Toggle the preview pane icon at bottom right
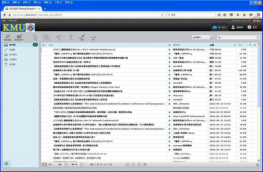This screenshot has width=263, height=172. point(258,165)
